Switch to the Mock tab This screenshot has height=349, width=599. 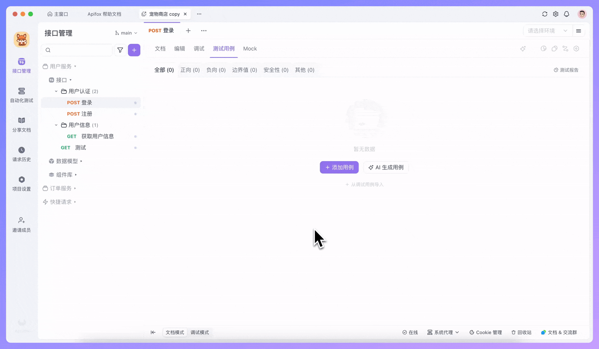(x=250, y=49)
